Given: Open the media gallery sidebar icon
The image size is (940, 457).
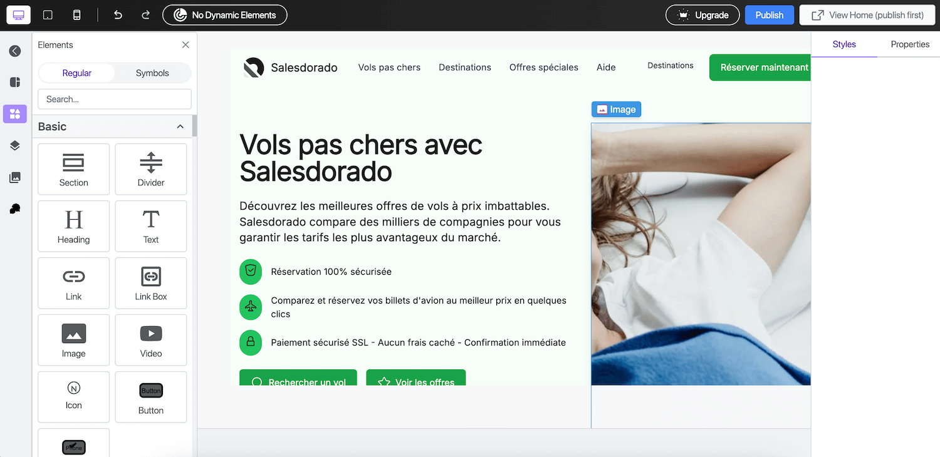Looking at the screenshot, I should tap(15, 178).
